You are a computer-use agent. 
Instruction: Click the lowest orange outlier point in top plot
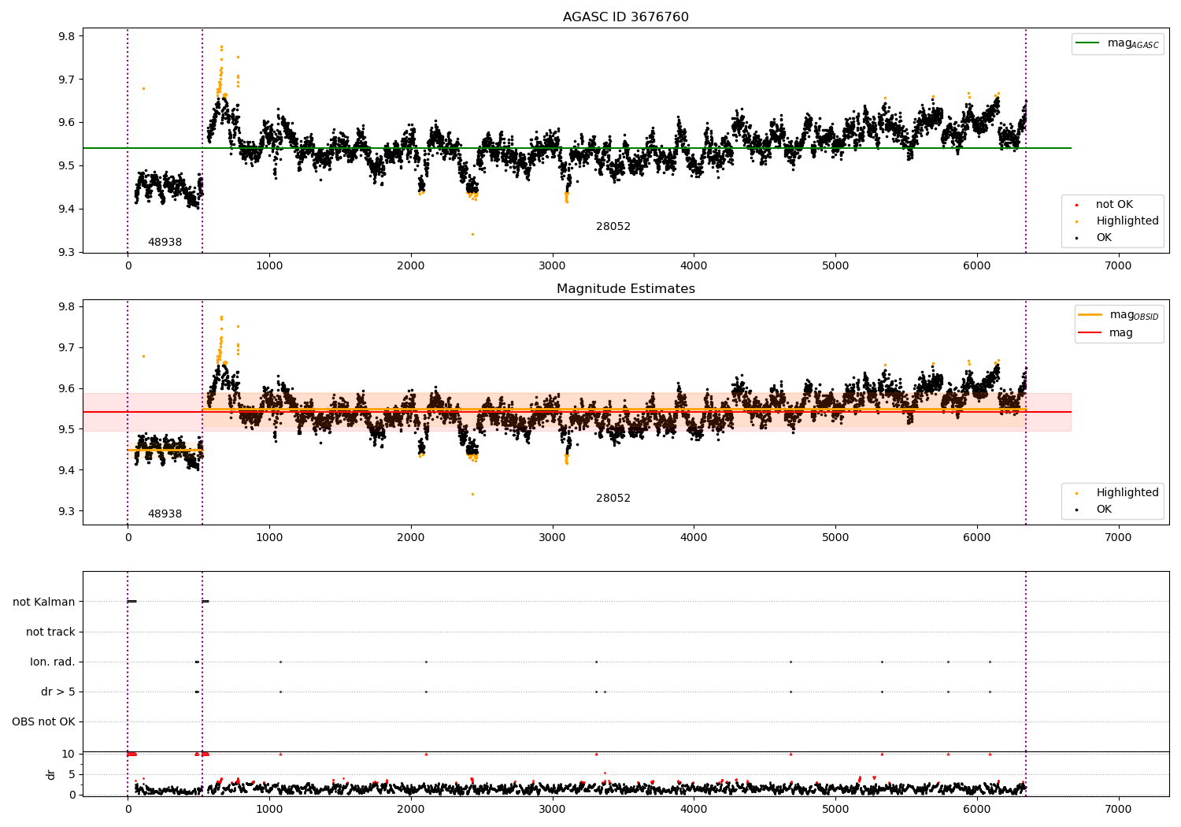[x=472, y=234]
